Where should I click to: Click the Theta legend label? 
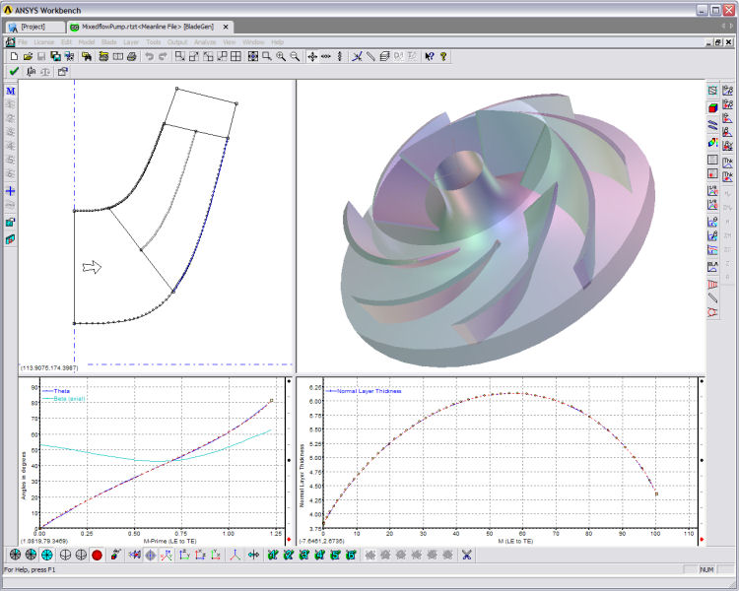[x=62, y=391]
